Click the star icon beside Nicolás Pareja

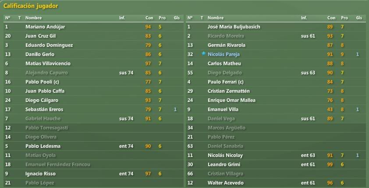(x=203, y=54)
